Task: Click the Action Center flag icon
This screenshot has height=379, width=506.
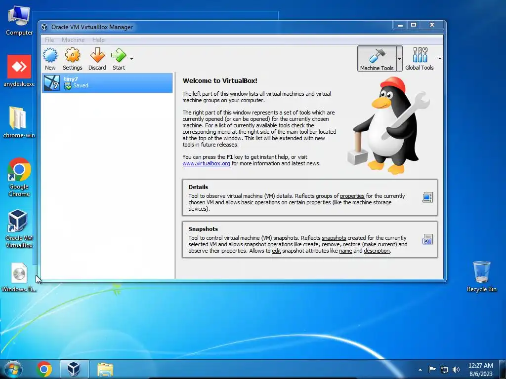Action: (432, 369)
